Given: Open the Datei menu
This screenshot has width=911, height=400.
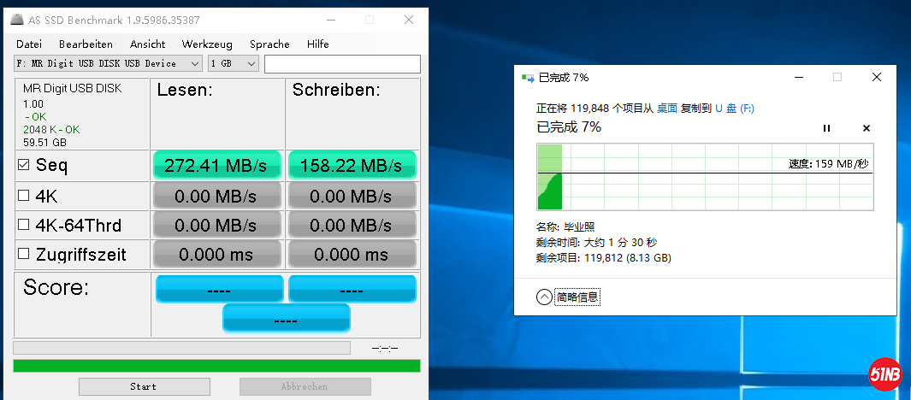Looking at the screenshot, I should coord(28,44).
